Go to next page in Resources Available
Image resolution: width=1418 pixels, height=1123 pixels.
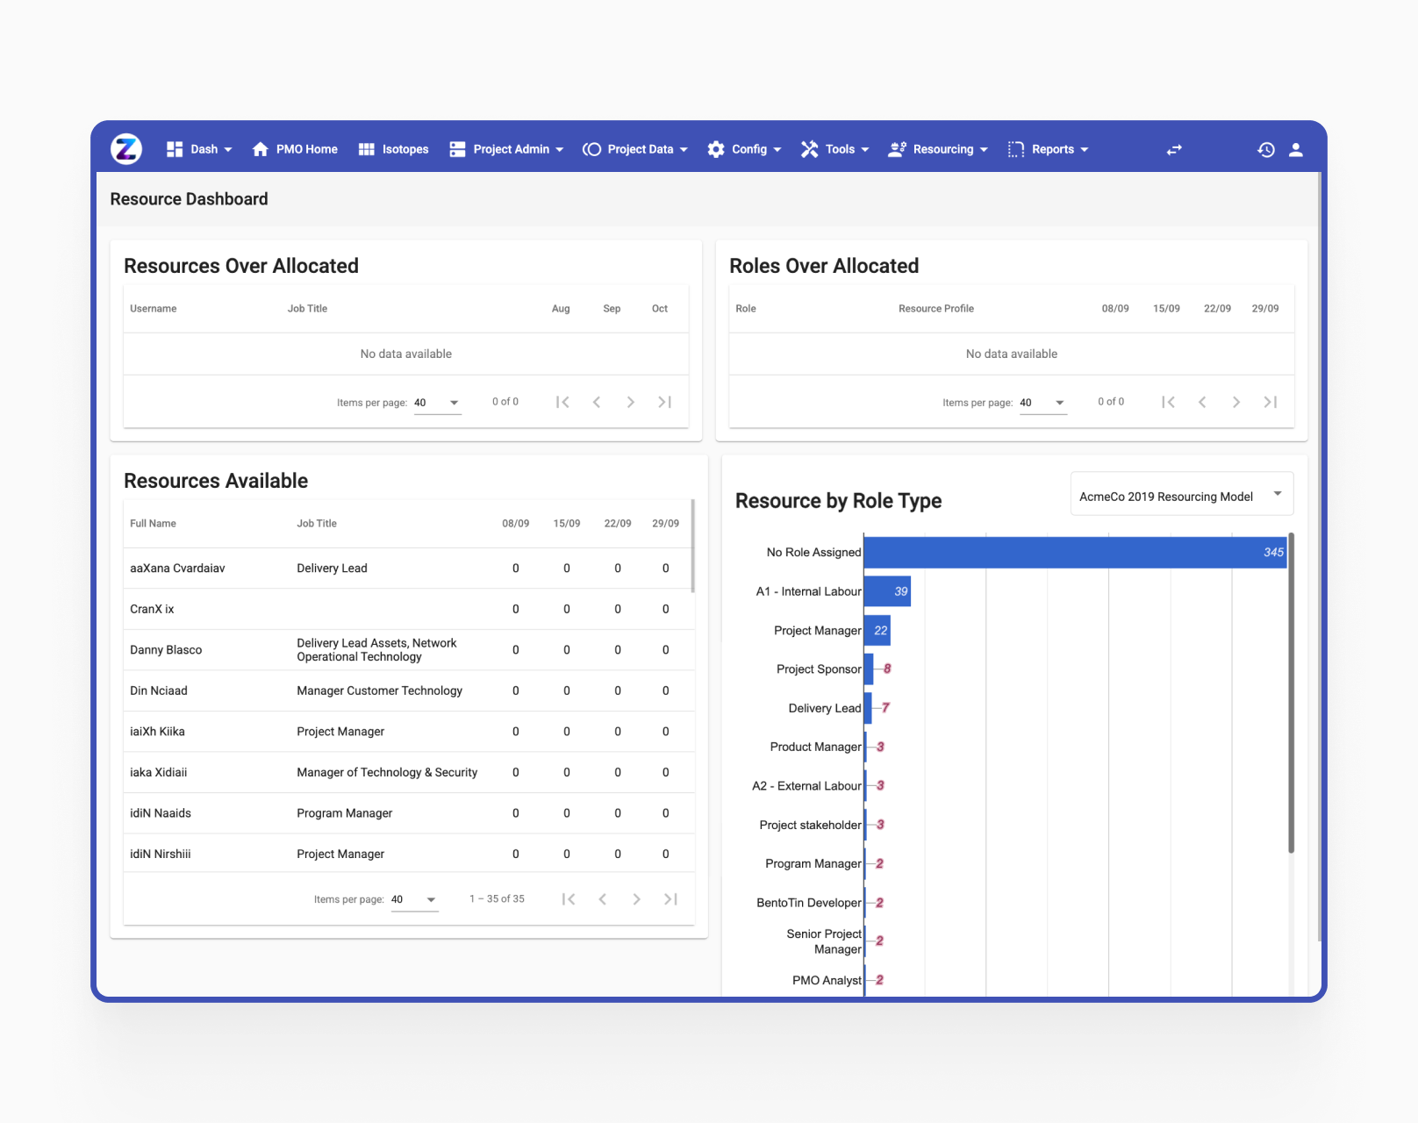tap(636, 899)
